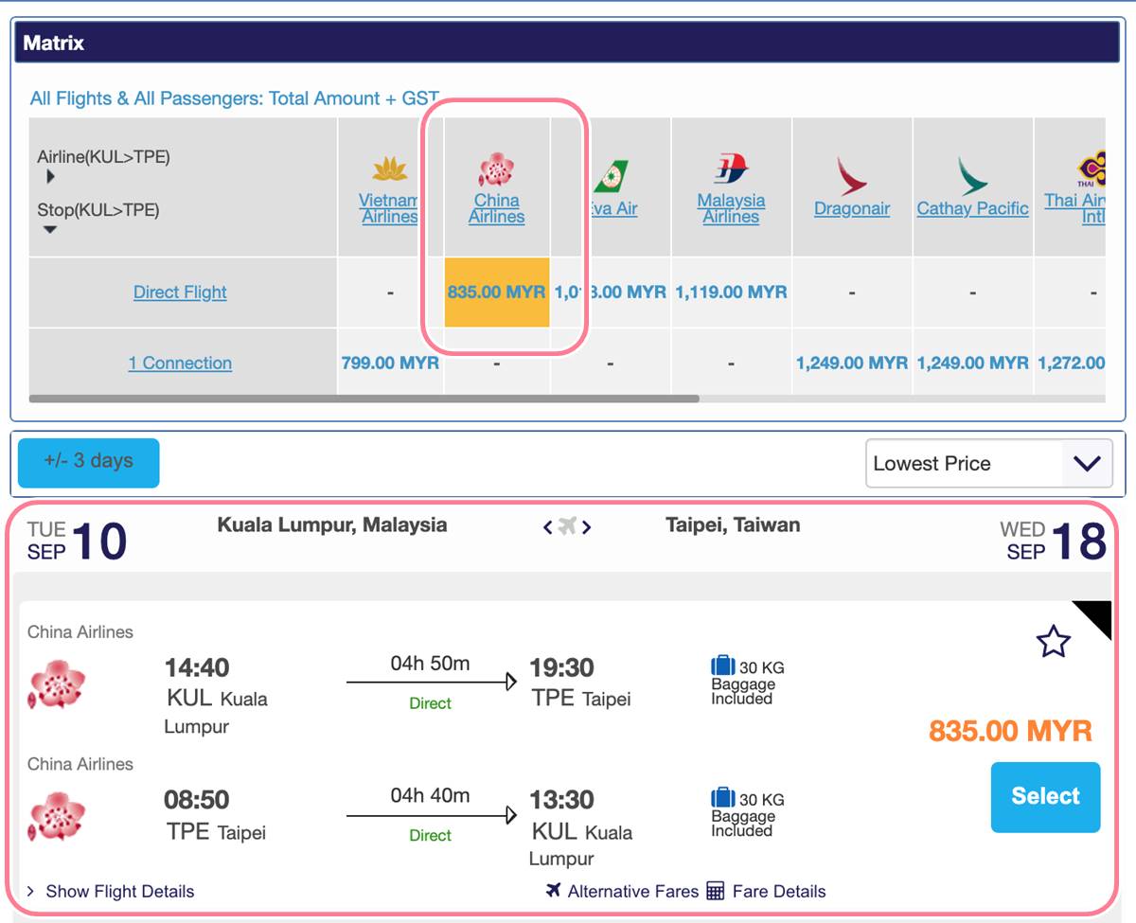Image resolution: width=1136 pixels, height=923 pixels.
Task: Click the WED SEP 18 return date
Action: (x=1053, y=541)
